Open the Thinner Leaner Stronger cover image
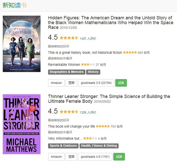177x162 pixels. tap(22, 124)
